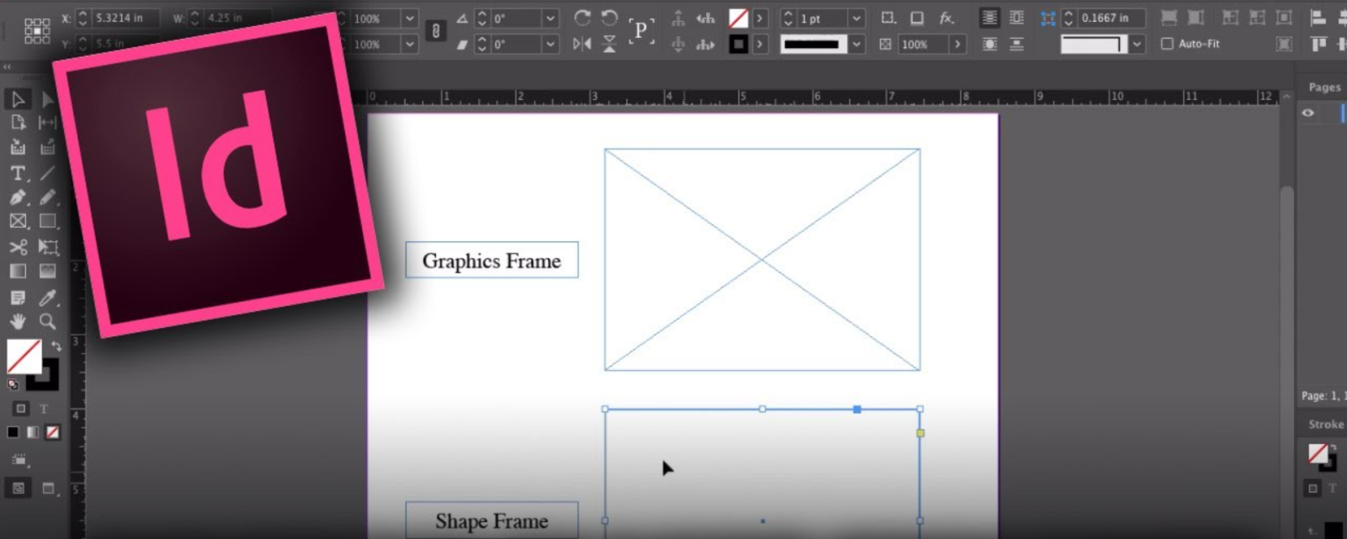Click the drop shadow icon
Screen dimensions: 1347x539
918,18
